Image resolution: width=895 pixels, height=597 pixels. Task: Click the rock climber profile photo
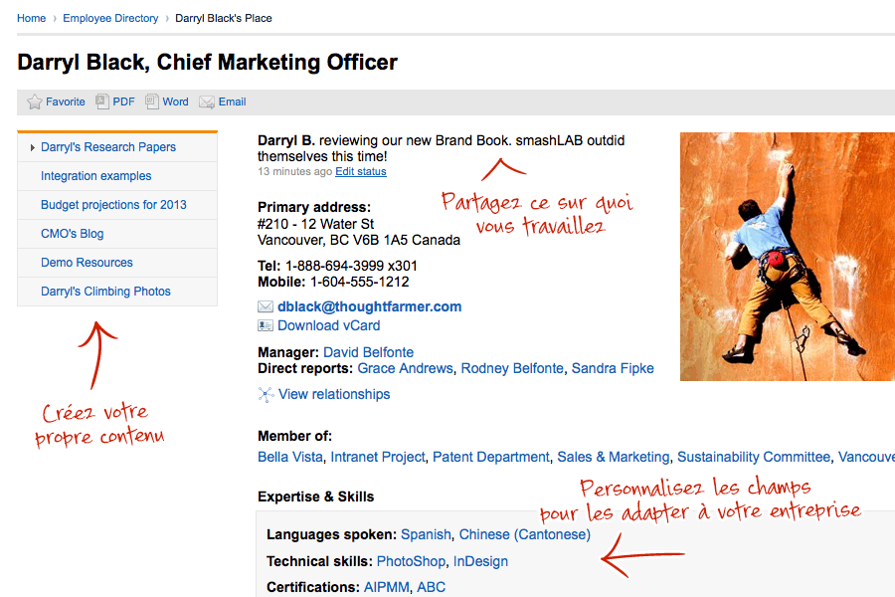point(788,257)
